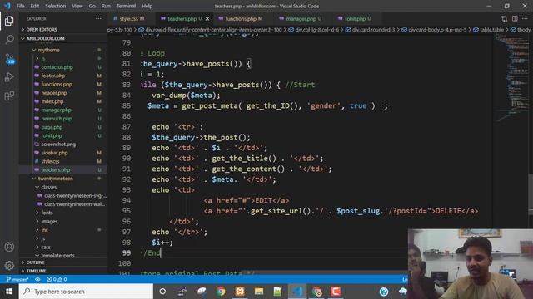Open the Run and Debug view
The width and height of the screenshot is (533, 299).
pyautogui.click(x=9, y=77)
